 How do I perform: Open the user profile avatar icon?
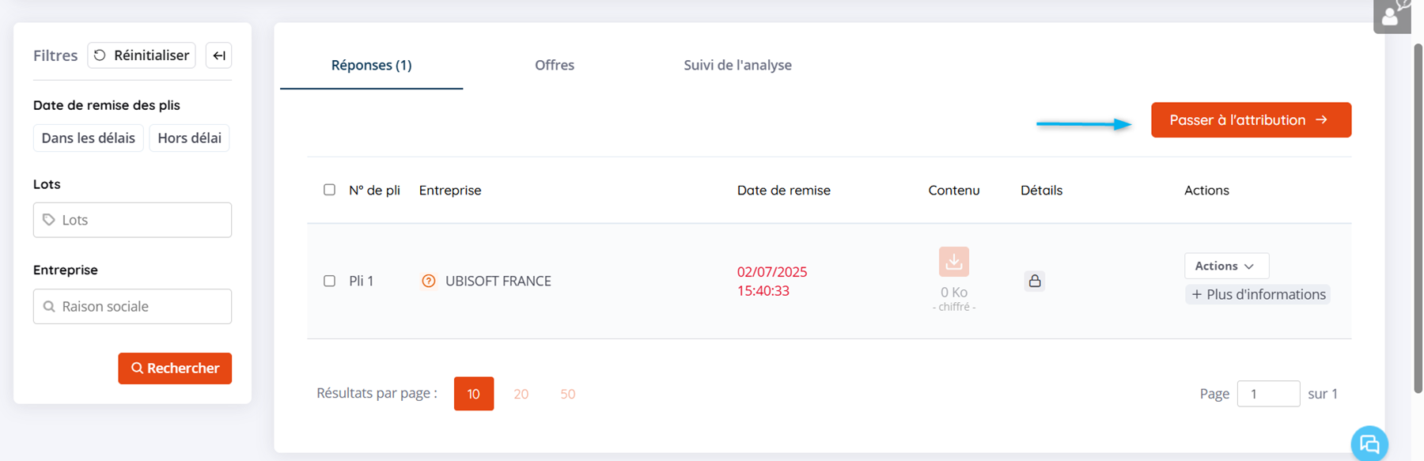[1391, 16]
